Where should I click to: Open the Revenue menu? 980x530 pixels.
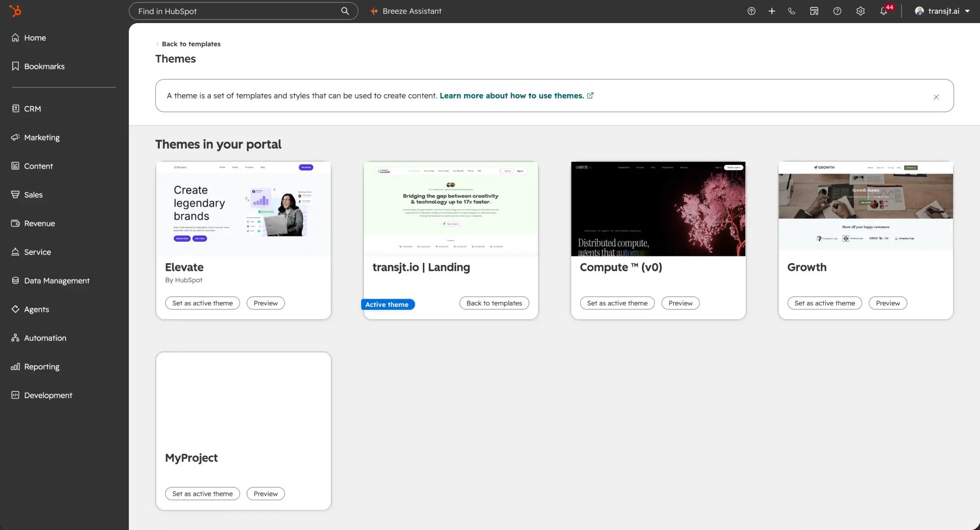[x=33, y=224]
